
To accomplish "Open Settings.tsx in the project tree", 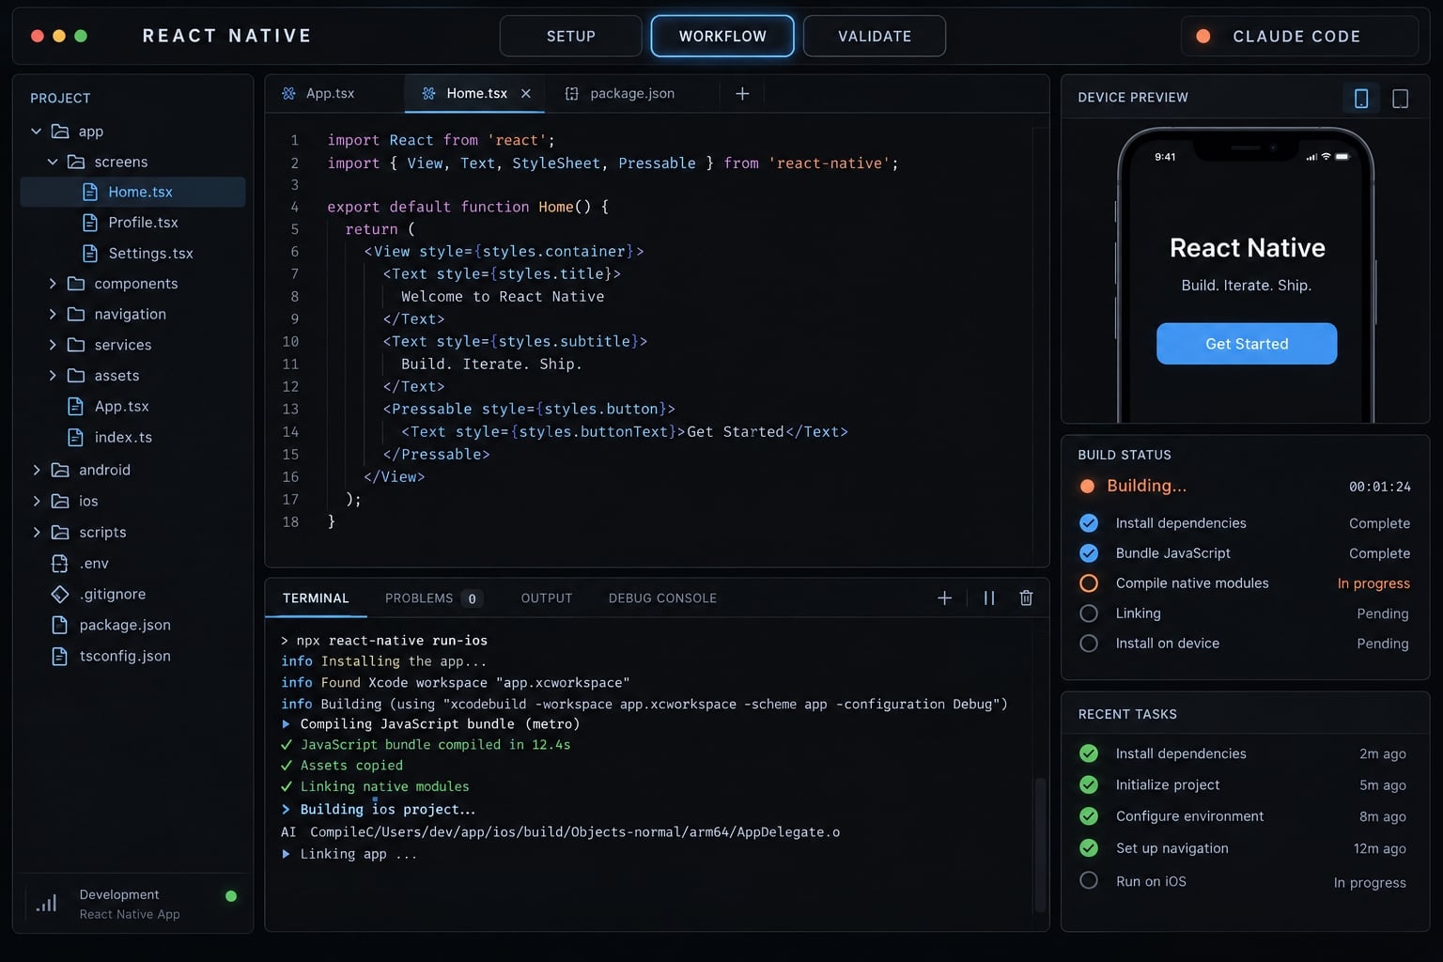I will [x=133, y=254].
